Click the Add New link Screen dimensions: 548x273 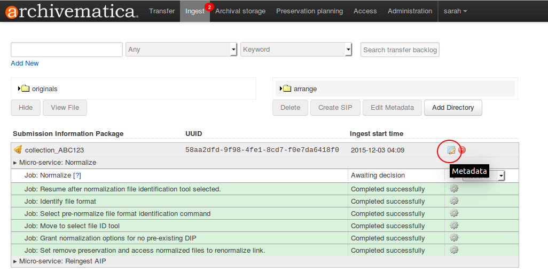tap(25, 63)
